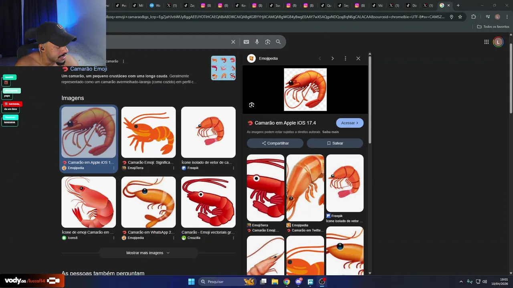The image size is (513, 288).
Task: Open Creazilla red shrimp thumbnail
Action: coord(208,202)
